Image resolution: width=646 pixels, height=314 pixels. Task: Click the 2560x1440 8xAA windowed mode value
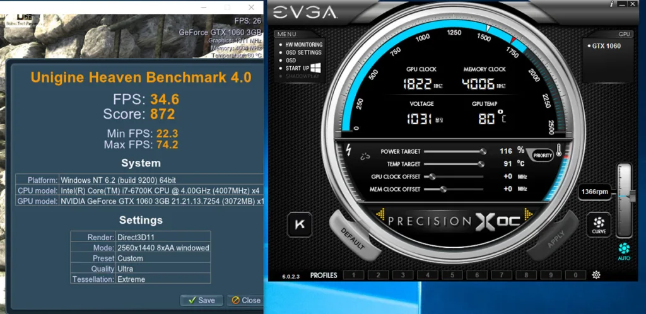[163, 248]
